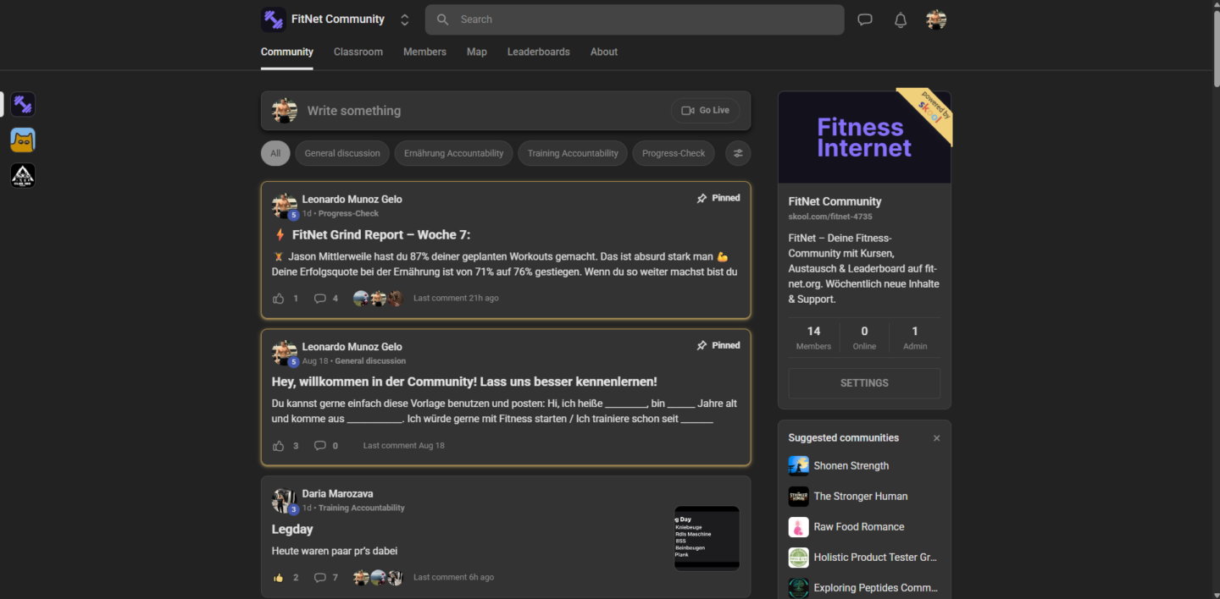The width and height of the screenshot is (1220, 599).
Task: Like the FitNet Grind Report post
Action: (x=279, y=298)
